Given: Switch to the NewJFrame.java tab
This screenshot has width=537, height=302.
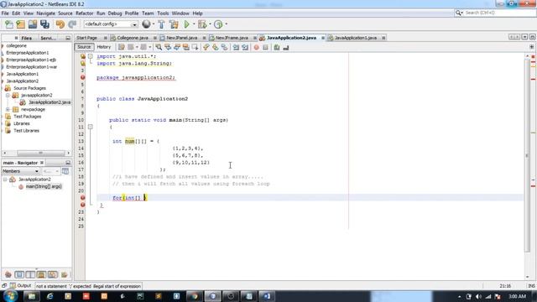Looking at the screenshot, I should pyautogui.click(x=232, y=38).
